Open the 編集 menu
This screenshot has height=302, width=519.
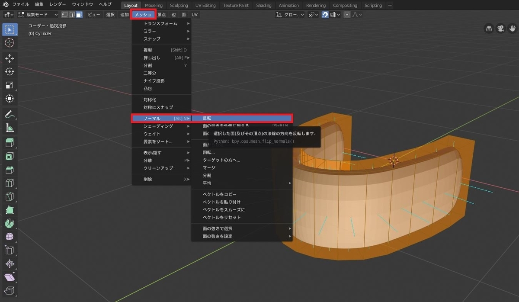tap(39, 5)
